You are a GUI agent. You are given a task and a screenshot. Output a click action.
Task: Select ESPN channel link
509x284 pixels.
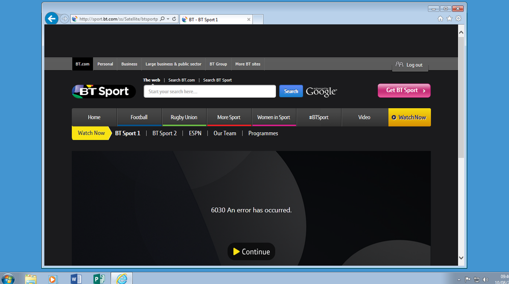195,134
